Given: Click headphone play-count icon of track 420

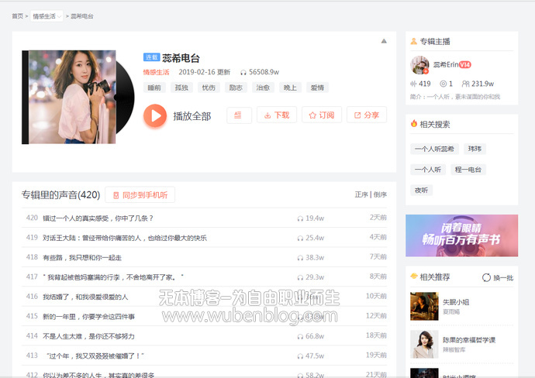Looking at the screenshot, I should tap(300, 218).
